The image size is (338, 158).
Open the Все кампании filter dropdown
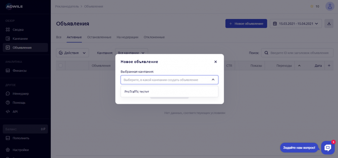(x=132, y=53)
